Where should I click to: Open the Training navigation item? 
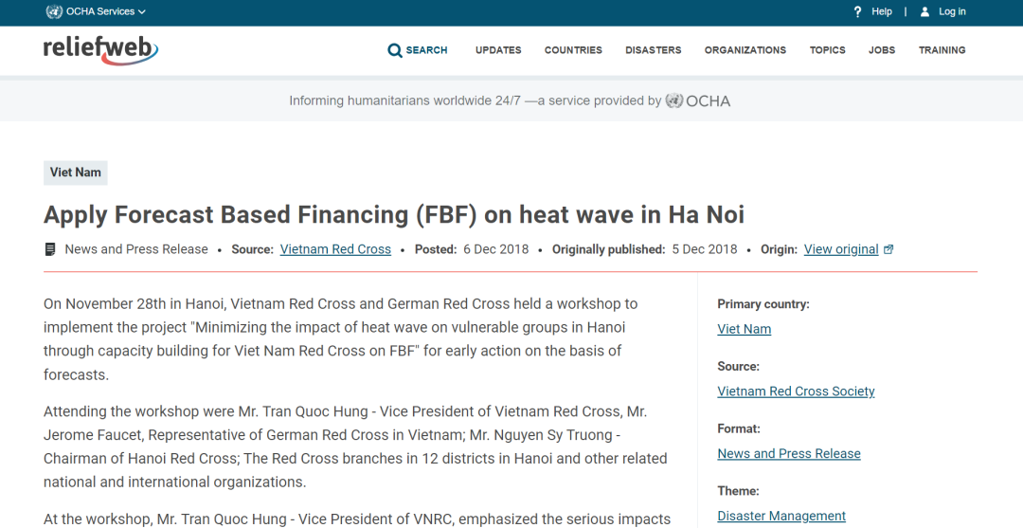942,50
